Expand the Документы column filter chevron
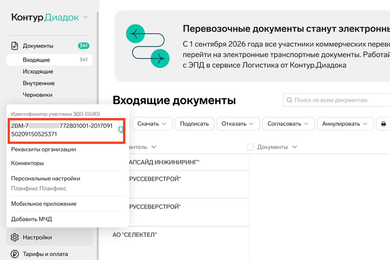Viewport: 390px width, 260px height. [294, 147]
